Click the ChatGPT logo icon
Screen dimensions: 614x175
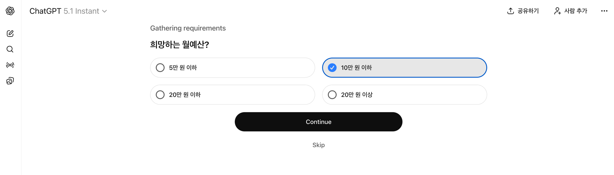tap(10, 11)
